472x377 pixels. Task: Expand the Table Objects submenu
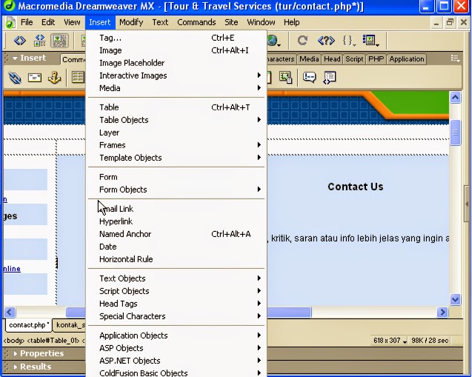point(176,120)
